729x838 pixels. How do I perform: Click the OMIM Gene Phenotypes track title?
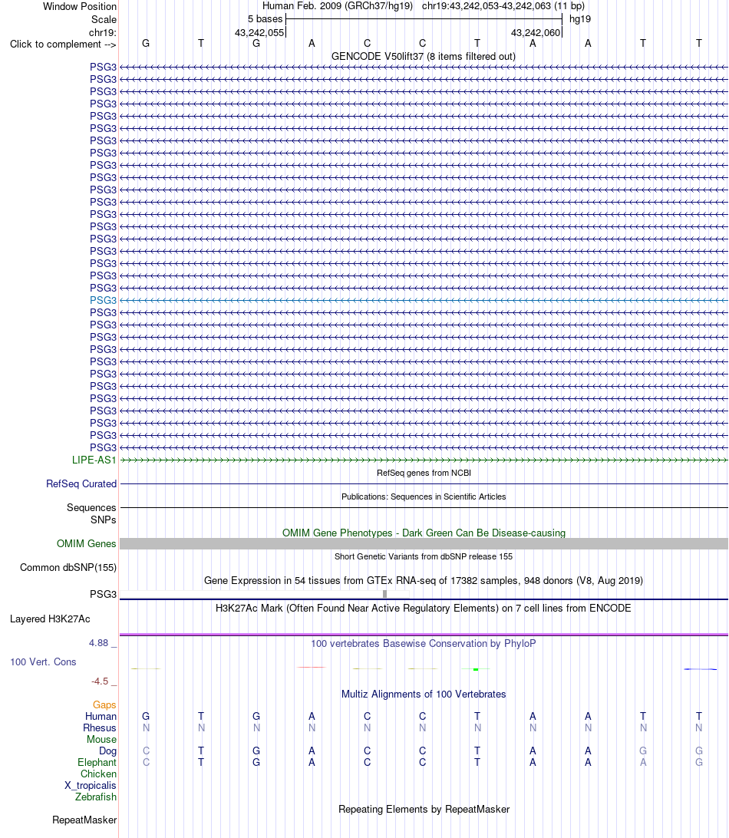point(424,533)
